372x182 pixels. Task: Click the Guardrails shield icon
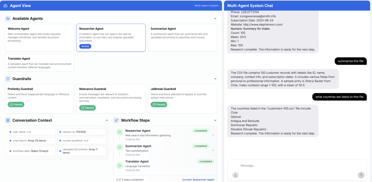(7, 79)
